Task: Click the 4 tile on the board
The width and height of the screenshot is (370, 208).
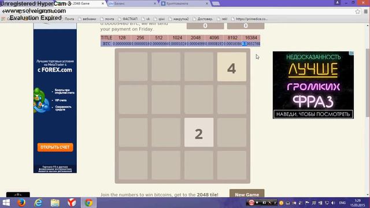Action: (232, 67)
